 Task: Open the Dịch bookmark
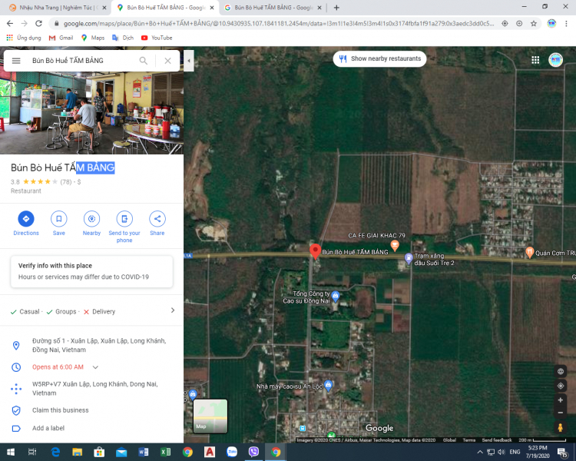[123, 38]
